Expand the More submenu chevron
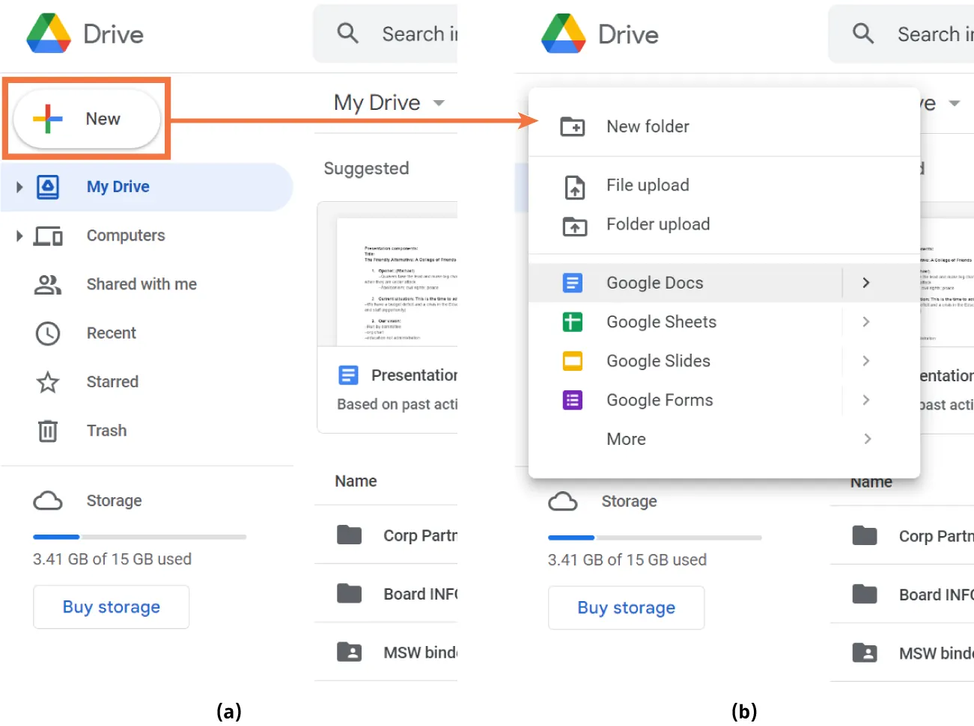974x726 pixels. click(x=866, y=439)
